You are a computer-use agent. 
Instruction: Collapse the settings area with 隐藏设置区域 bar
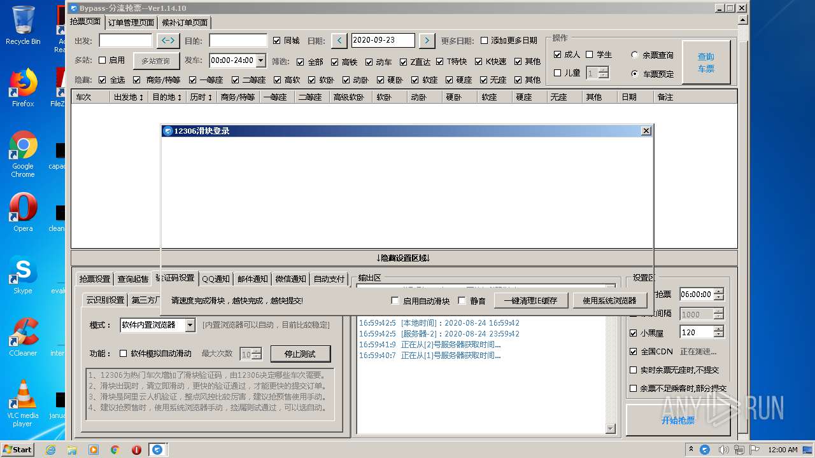click(404, 258)
